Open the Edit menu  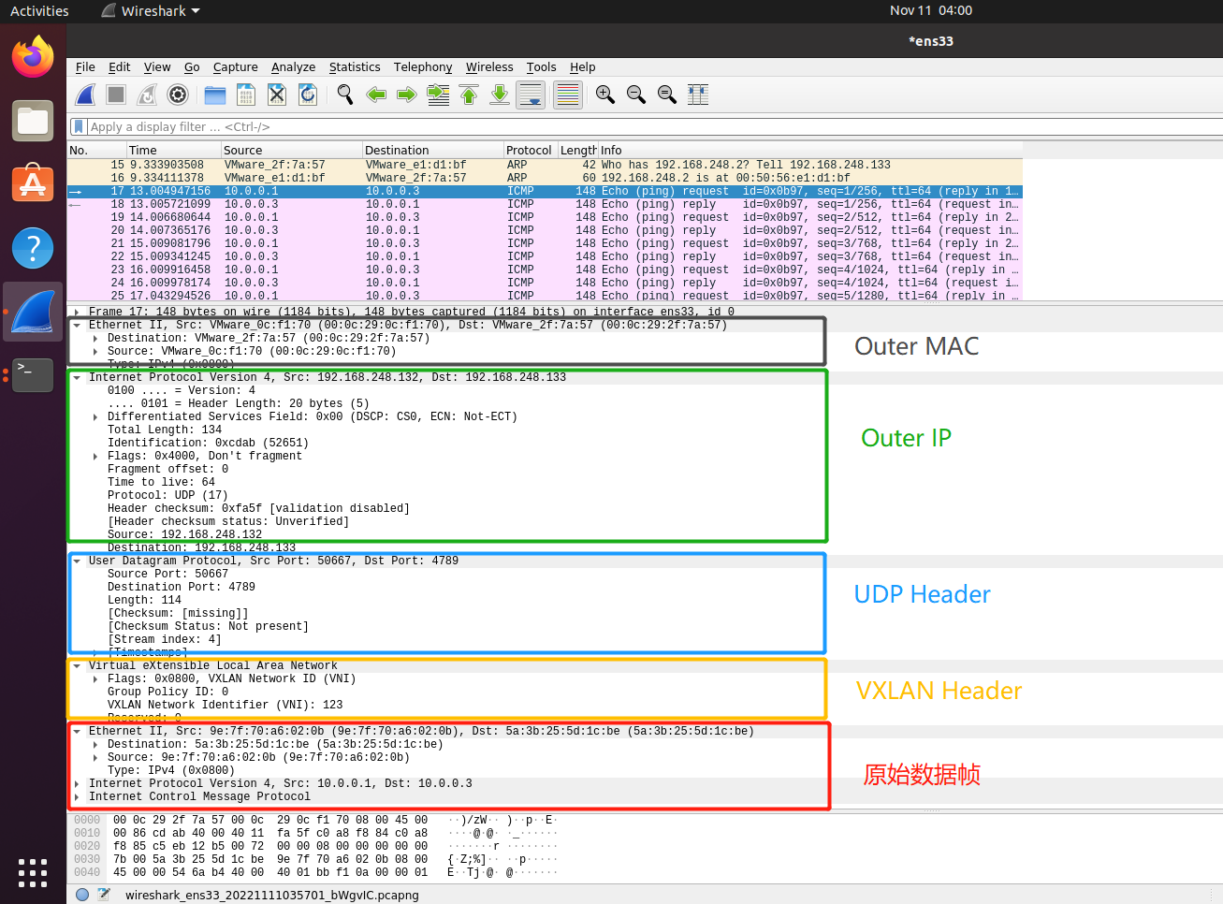coord(119,67)
